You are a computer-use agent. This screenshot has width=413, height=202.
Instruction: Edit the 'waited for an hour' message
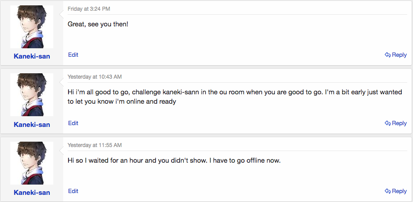tap(73, 191)
